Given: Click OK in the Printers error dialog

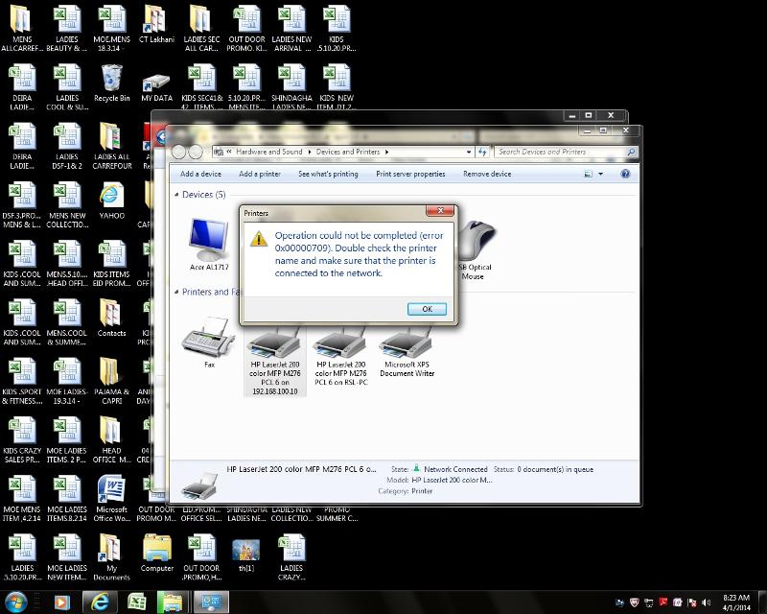Looking at the screenshot, I should point(427,309).
